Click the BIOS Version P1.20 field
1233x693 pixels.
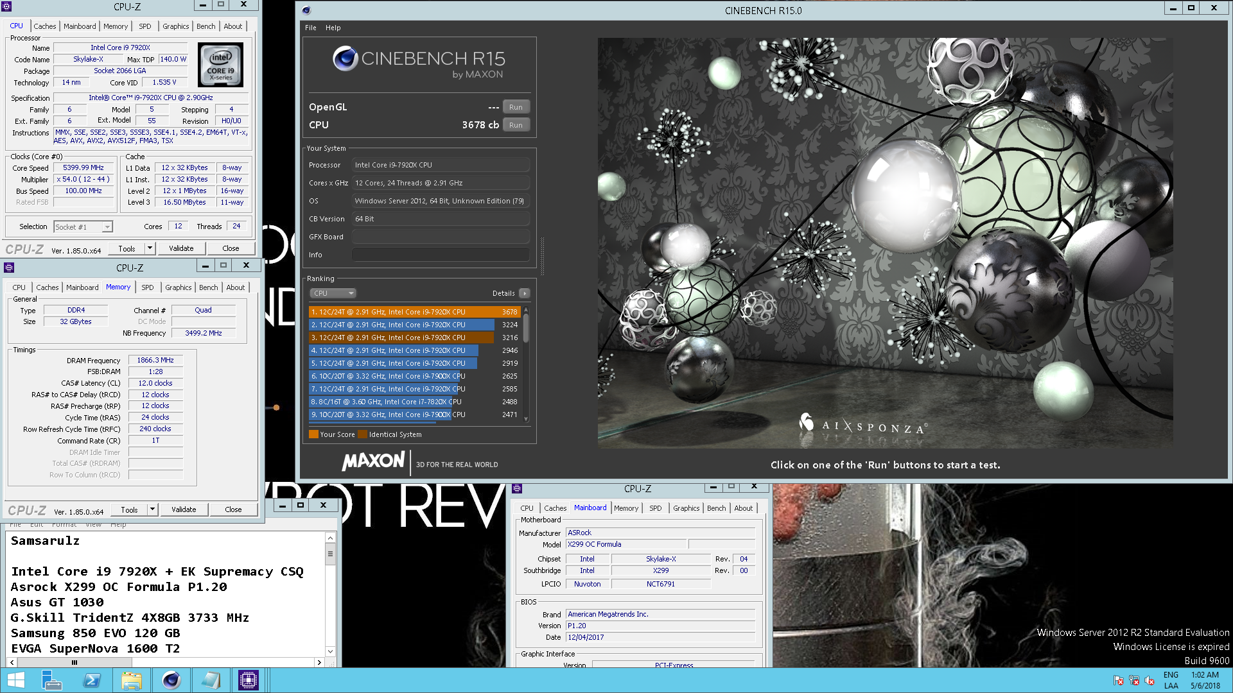660,626
